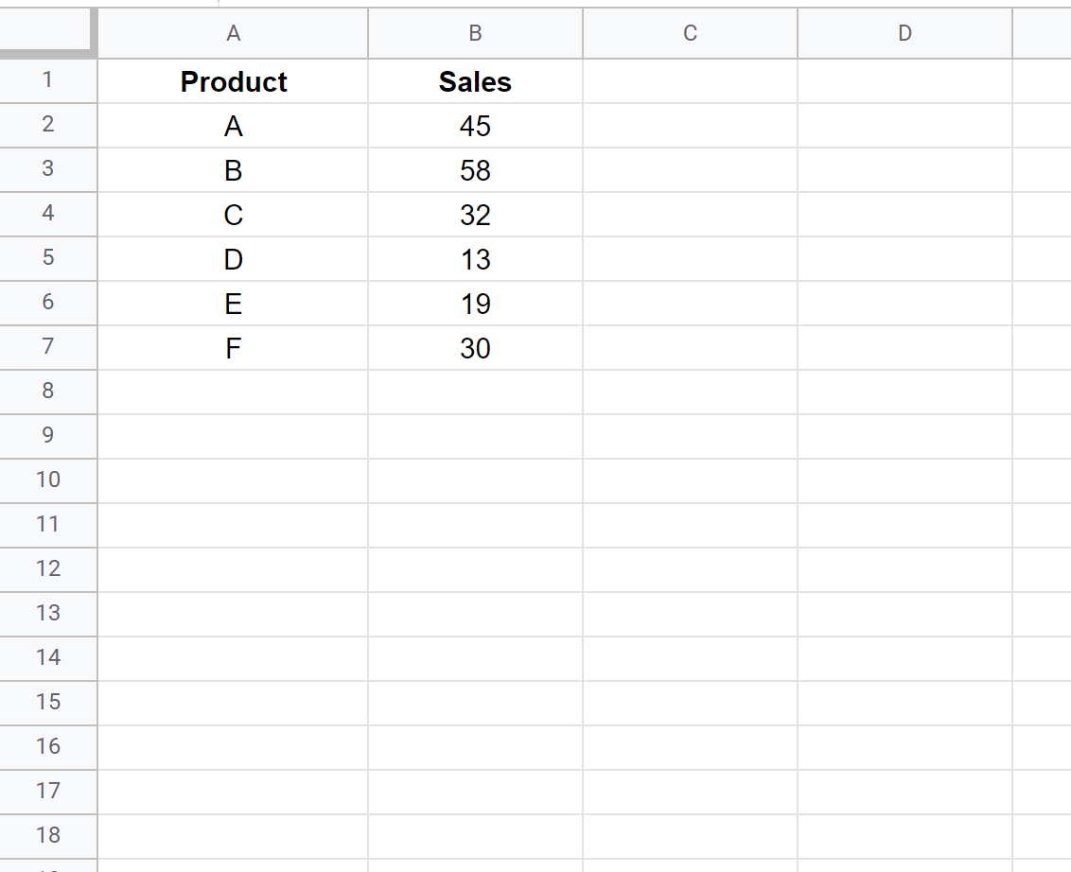Select the cell with product E
Screen dimensions: 1071x872
click(x=233, y=304)
